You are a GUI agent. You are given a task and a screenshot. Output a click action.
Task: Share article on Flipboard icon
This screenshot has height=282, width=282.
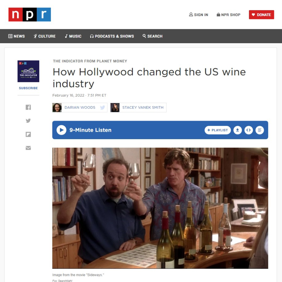click(x=28, y=134)
